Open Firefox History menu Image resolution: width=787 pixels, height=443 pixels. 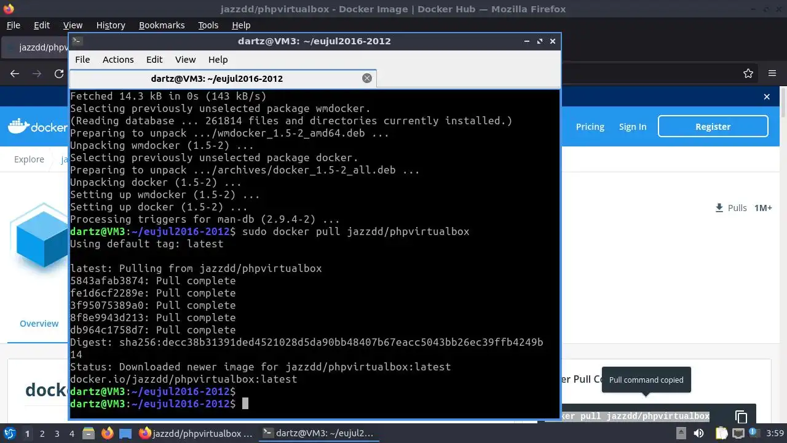(111, 25)
